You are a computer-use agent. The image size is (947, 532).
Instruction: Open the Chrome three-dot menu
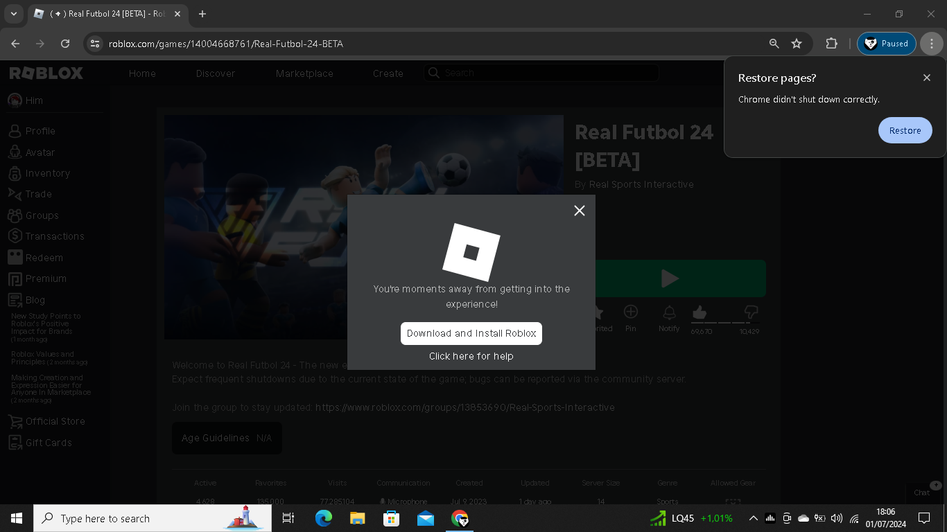(x=932, y=44)
